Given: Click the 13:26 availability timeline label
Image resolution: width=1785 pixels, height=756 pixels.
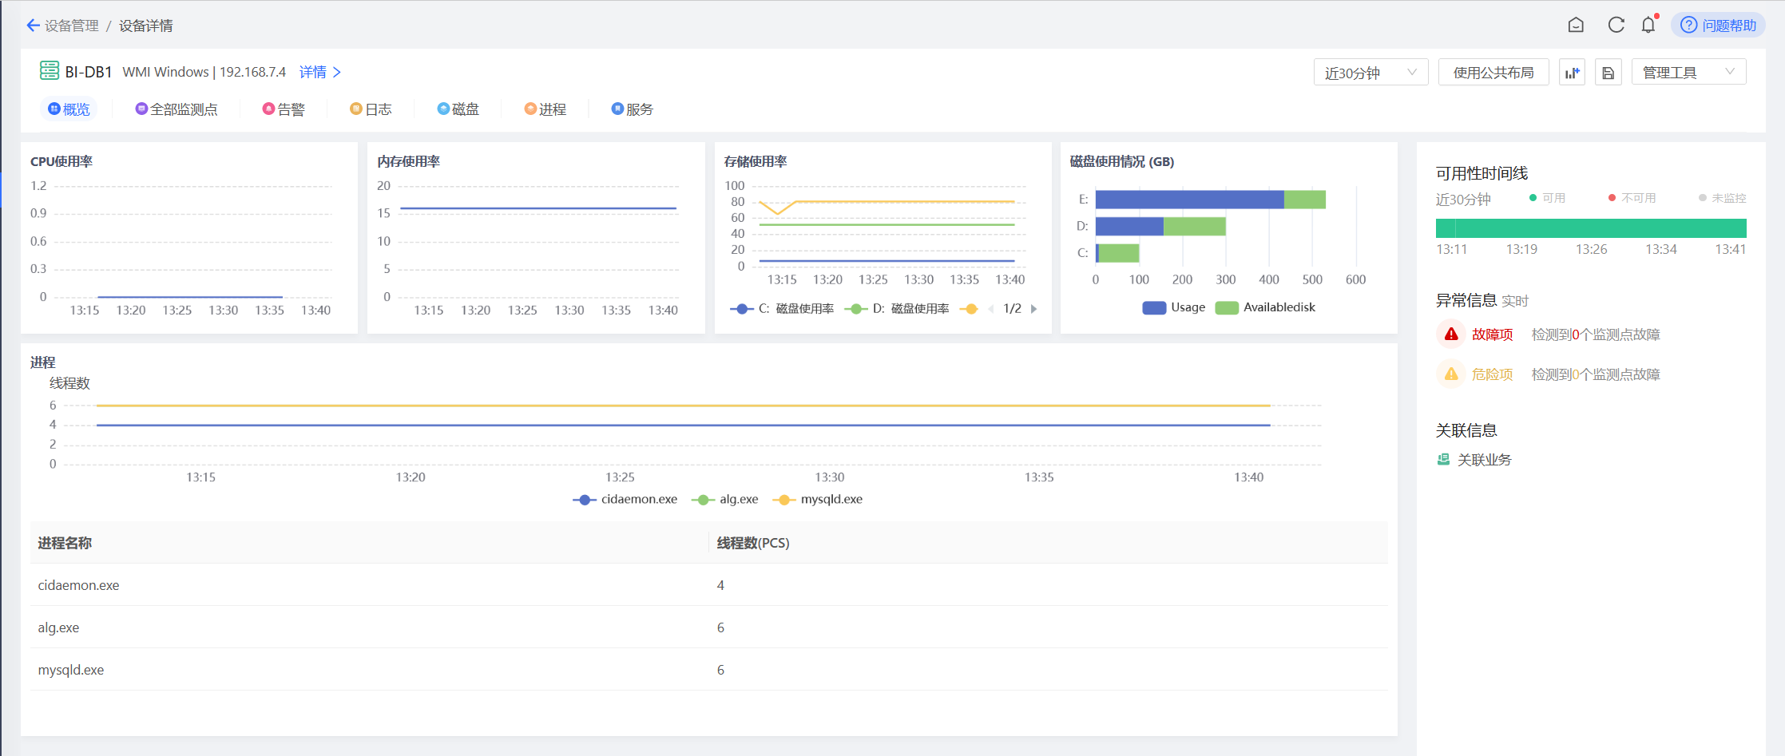Looking at the screenshot, I should point(1591,249).
